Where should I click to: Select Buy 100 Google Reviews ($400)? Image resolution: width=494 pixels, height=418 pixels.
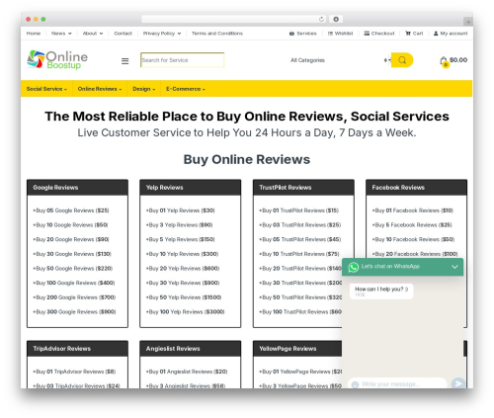[x=74, y=283]
